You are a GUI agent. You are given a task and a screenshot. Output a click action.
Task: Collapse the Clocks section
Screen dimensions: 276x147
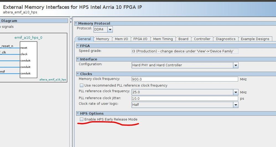coord(78,74)
